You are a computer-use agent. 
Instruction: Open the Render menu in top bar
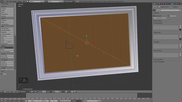(x=15, y=1)
